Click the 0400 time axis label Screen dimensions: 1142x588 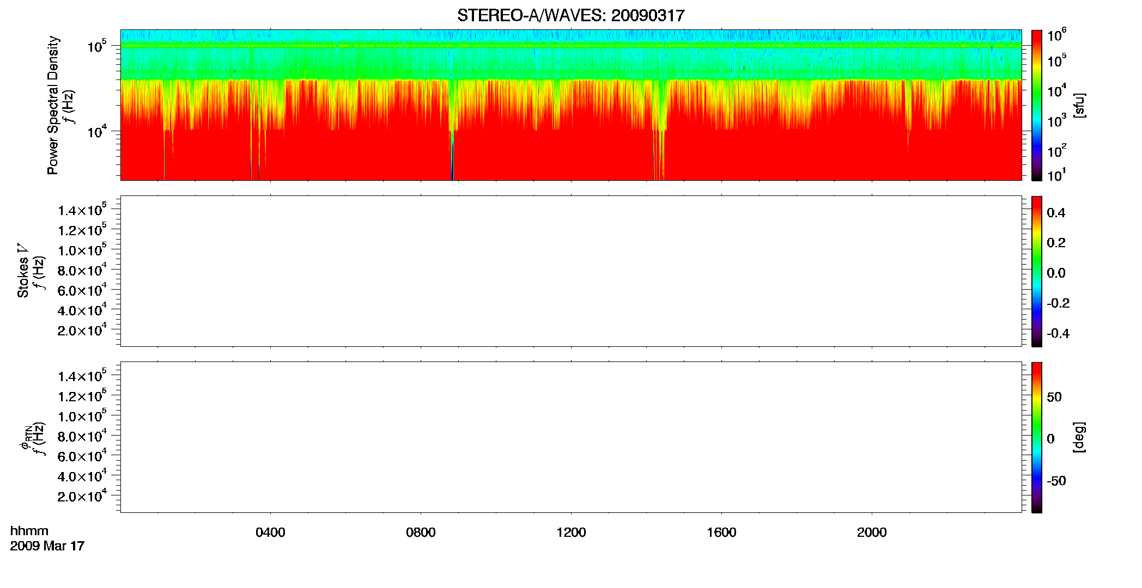tap(270, 532)
